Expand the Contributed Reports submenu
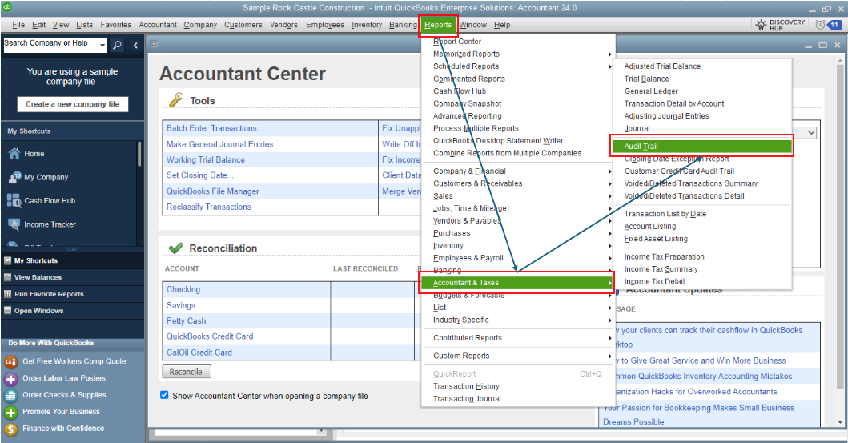Screen dimensions: 848x443 tap(610, 338)
